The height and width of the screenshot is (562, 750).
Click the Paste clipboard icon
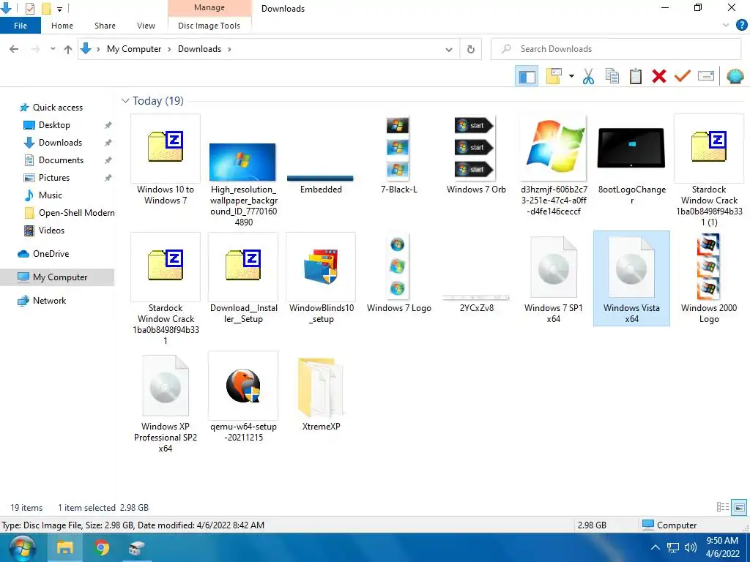(636, 76)
